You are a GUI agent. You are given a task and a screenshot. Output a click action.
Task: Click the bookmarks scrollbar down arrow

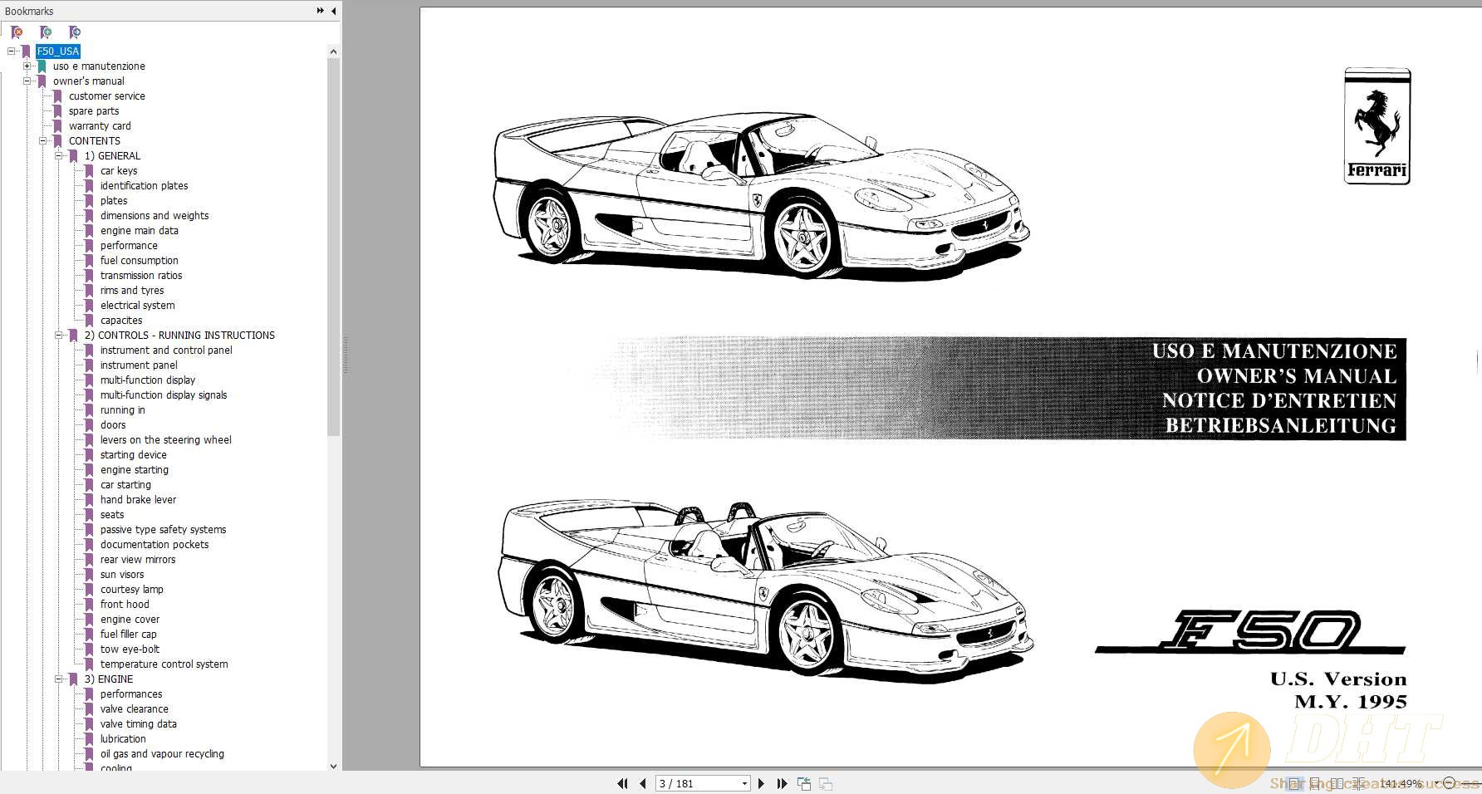pyautogui.click(x=333, y=767)
